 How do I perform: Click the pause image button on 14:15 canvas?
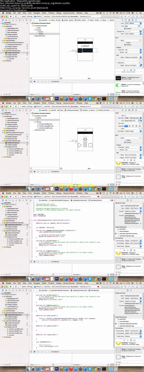(85, 145)
